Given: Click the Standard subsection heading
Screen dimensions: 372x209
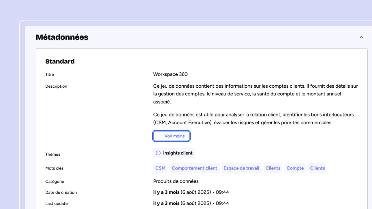Looking at the screenshot, I should [x=60, y=61].
